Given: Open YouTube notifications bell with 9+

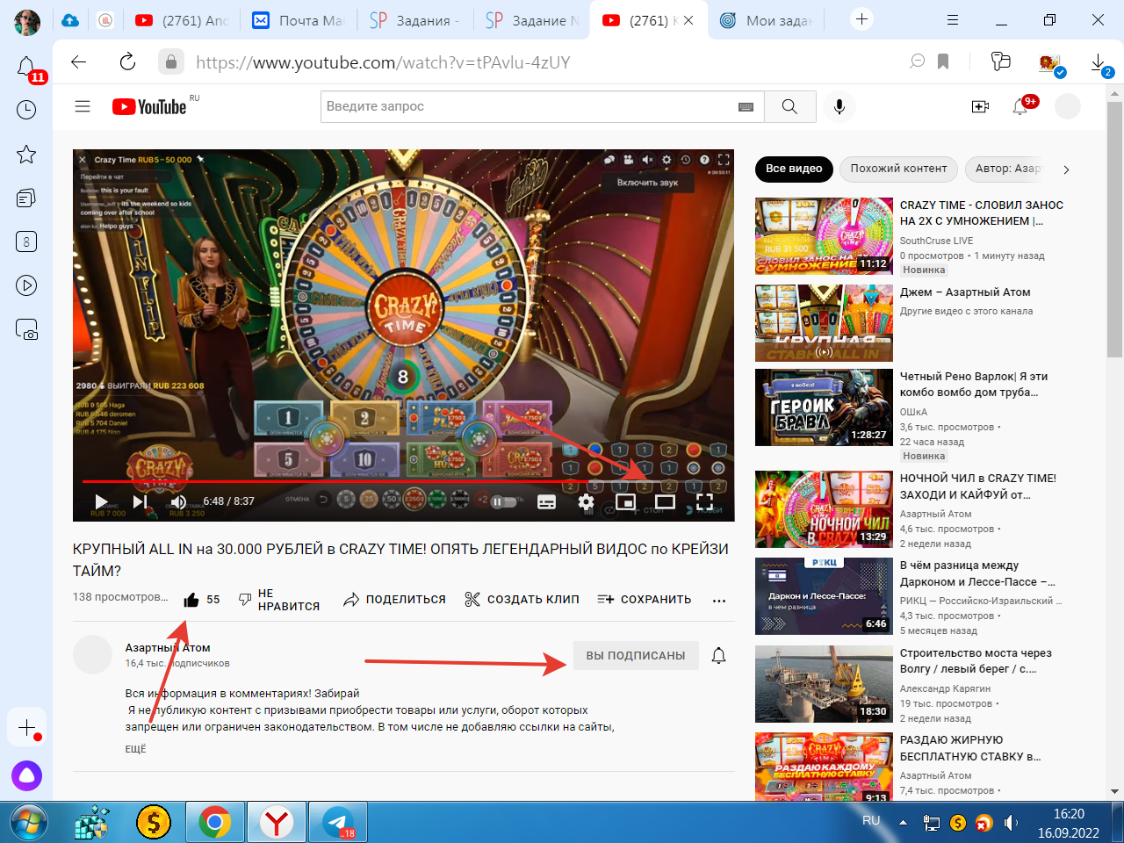Looking at the screenshot, I should pos(1021,106).
